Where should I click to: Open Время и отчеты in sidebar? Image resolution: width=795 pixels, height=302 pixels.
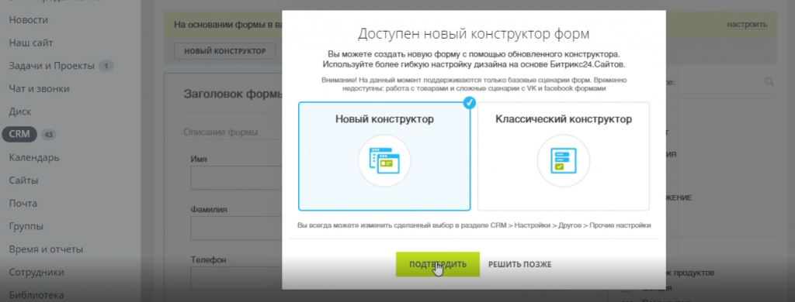(x=46, y=249)
